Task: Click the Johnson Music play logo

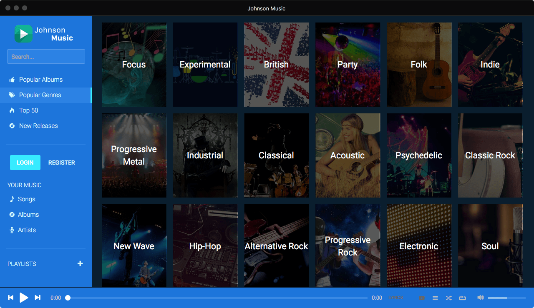Action: tap(23, 34)
